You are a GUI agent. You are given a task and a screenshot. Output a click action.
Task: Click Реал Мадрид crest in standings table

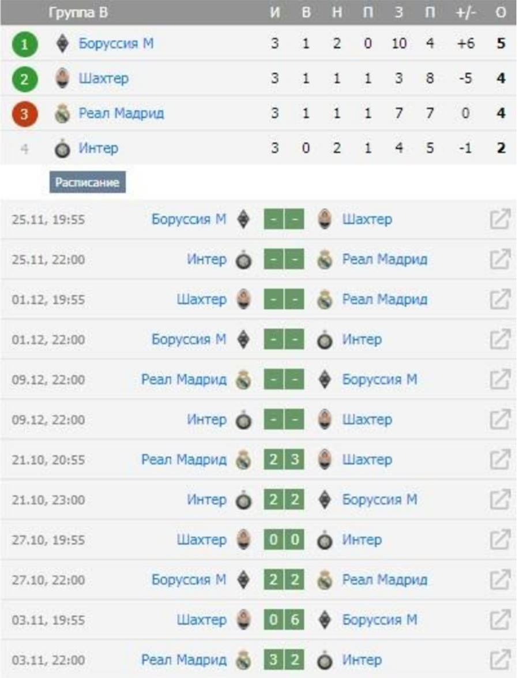click(63, 114)
